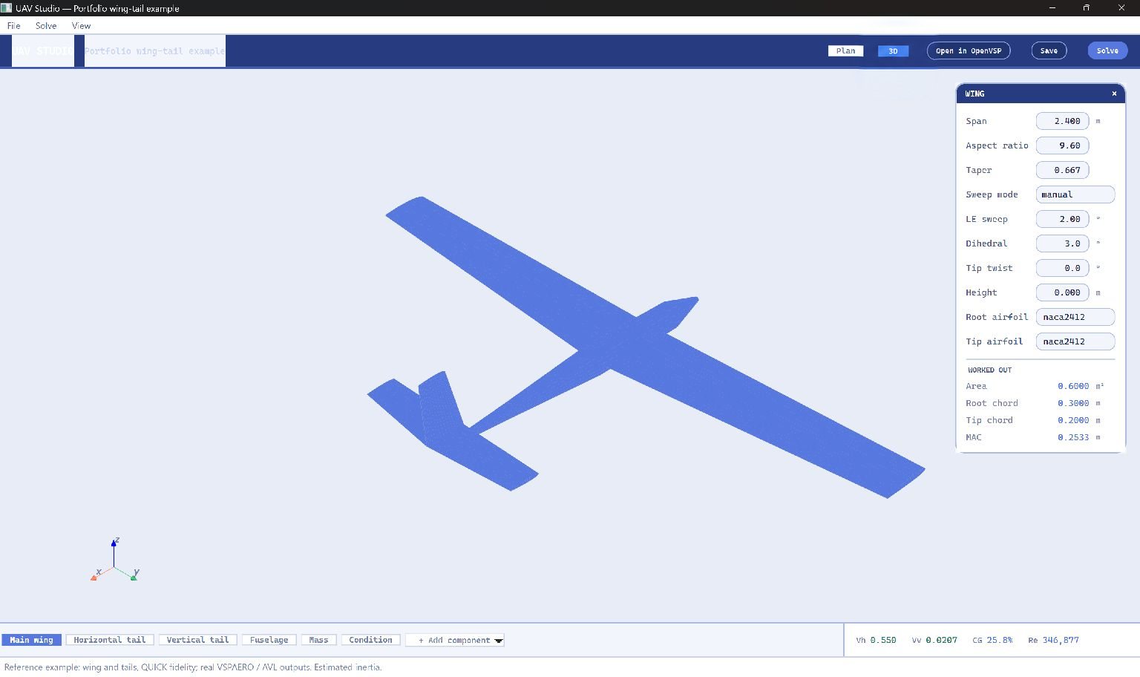Click the Save button
Screen dimensions: 1140x677
point(1049,50)
